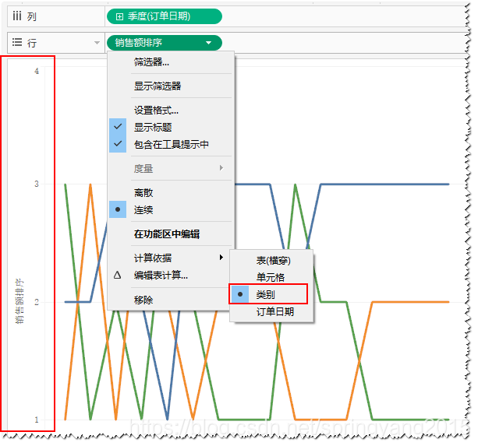Click the 季度(订单日期) pill on Columns shelf
The image size is (478, 446).
pos(165,16)
